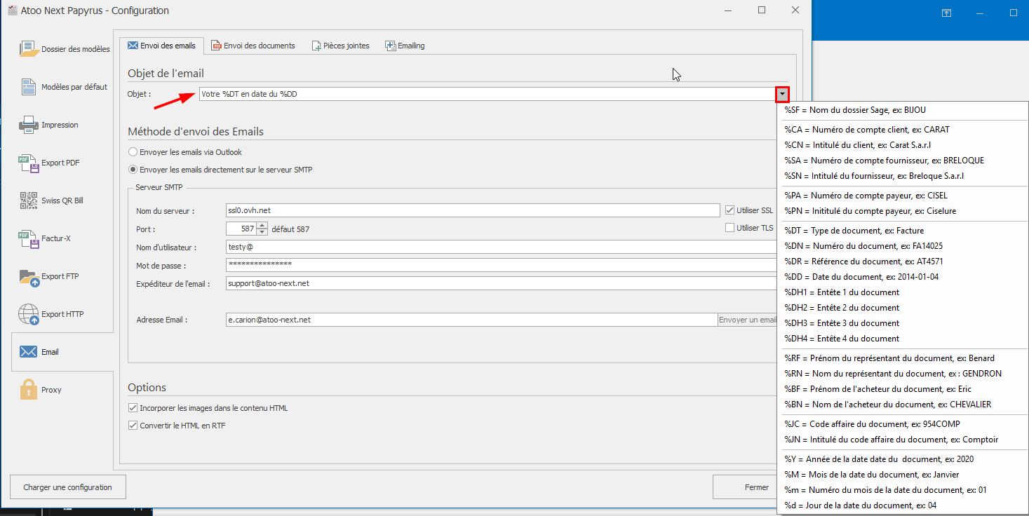Viewport: 1029px width, 516px height.
Task: Collapse the Objet variable dropdown arrow
Action: pyautogui.click(x=783, y=94)
